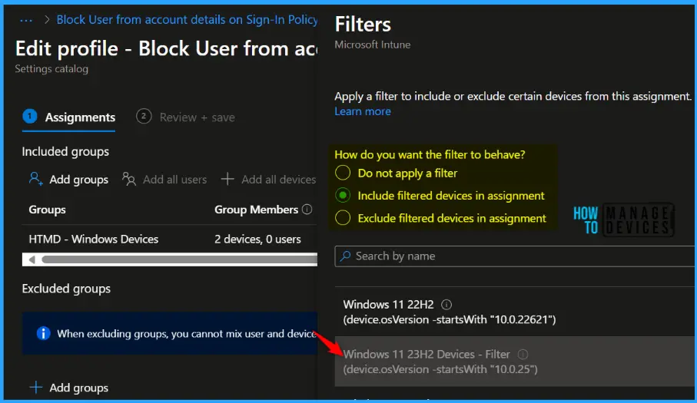Image resolution: width=697 pixels, height=403 pixels.
Task: Click the horizontal scrollbar left arrow
Action: coord(32,259)
